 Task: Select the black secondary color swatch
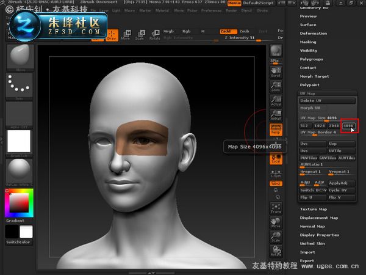click(12, 231)
